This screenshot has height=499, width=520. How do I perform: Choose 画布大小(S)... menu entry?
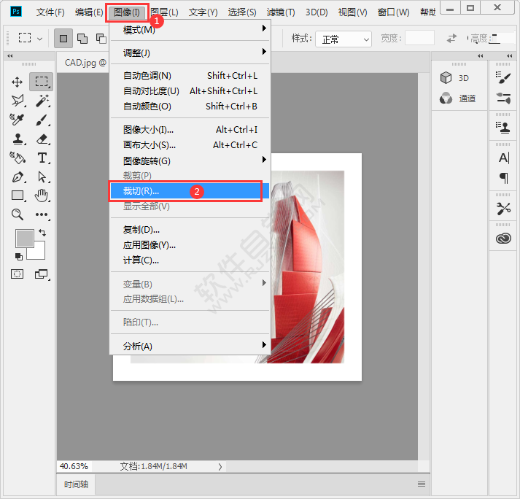pyautogui.click(x=190, y=145)
